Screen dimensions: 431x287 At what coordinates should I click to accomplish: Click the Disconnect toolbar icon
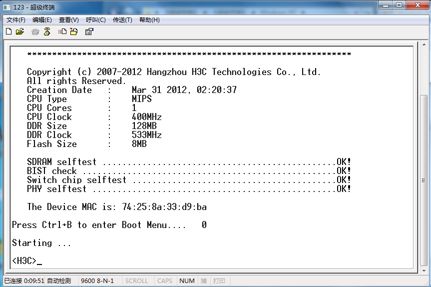[47, 31]
